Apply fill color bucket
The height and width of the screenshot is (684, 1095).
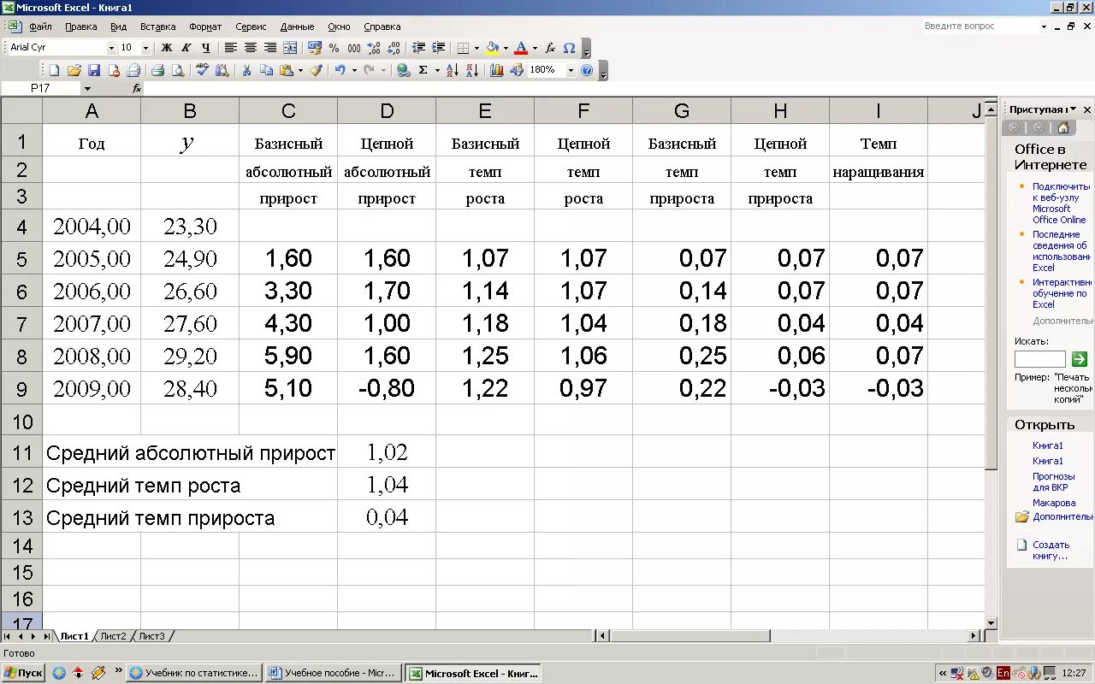(x=492, y=48)
